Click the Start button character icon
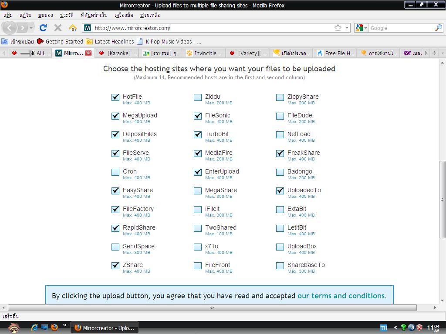This screenshot has height=334, width=446. pos(14,328)
